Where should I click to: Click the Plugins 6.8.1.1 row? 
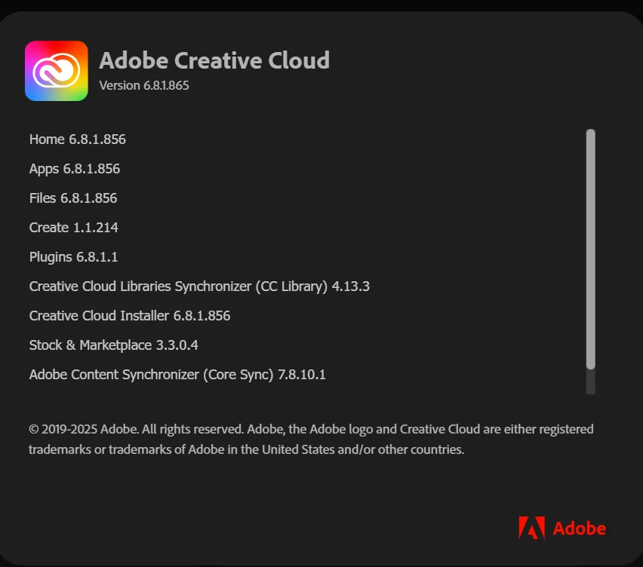[x=73, y=257]
